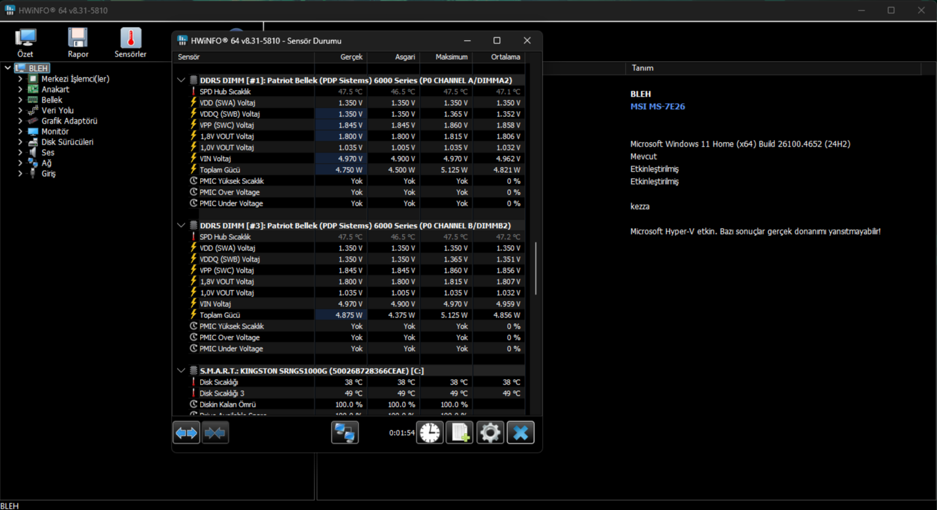Image resolution: width=937 pixels, height=510 pixels.
Task: Click the Giriş input devices icon
Action: coord(33,174)
